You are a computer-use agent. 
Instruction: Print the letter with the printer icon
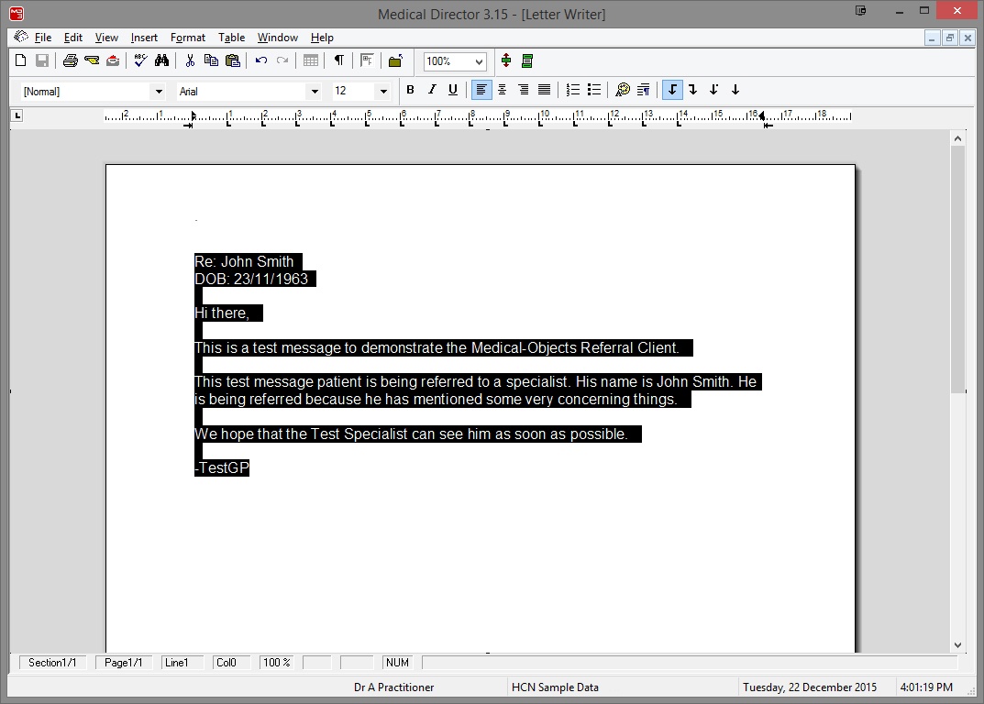pos(71,60)
